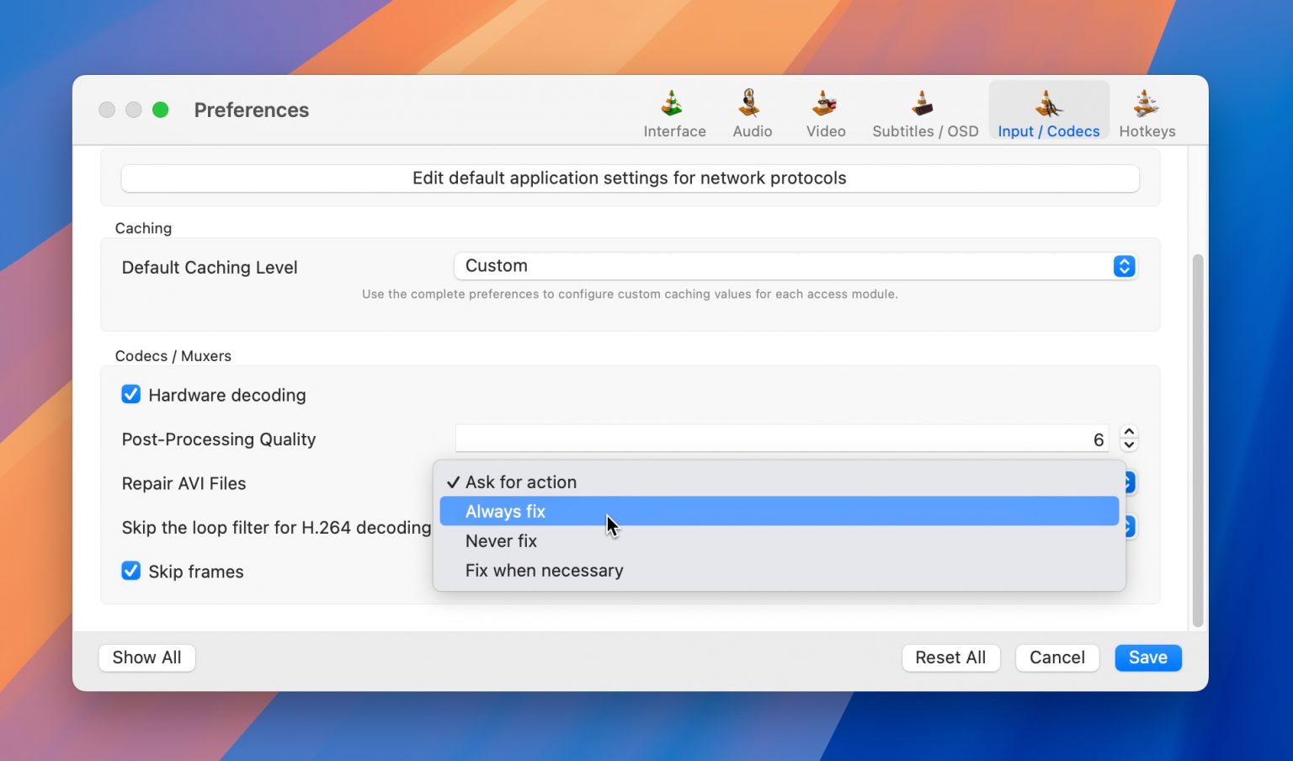Select Always fix from the menu
This screenshot has height=761, width=1293.
point(506,511)
